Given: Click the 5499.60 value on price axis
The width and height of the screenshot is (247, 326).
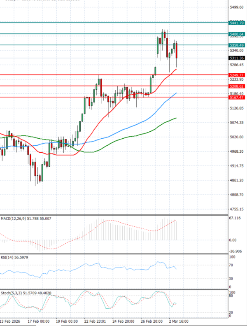Looking at the screenshot, I should click(x=236, y=7).
